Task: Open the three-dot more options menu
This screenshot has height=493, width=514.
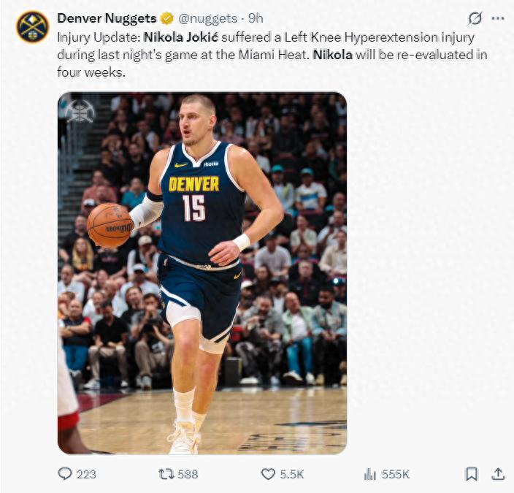Action: [498, 18]
